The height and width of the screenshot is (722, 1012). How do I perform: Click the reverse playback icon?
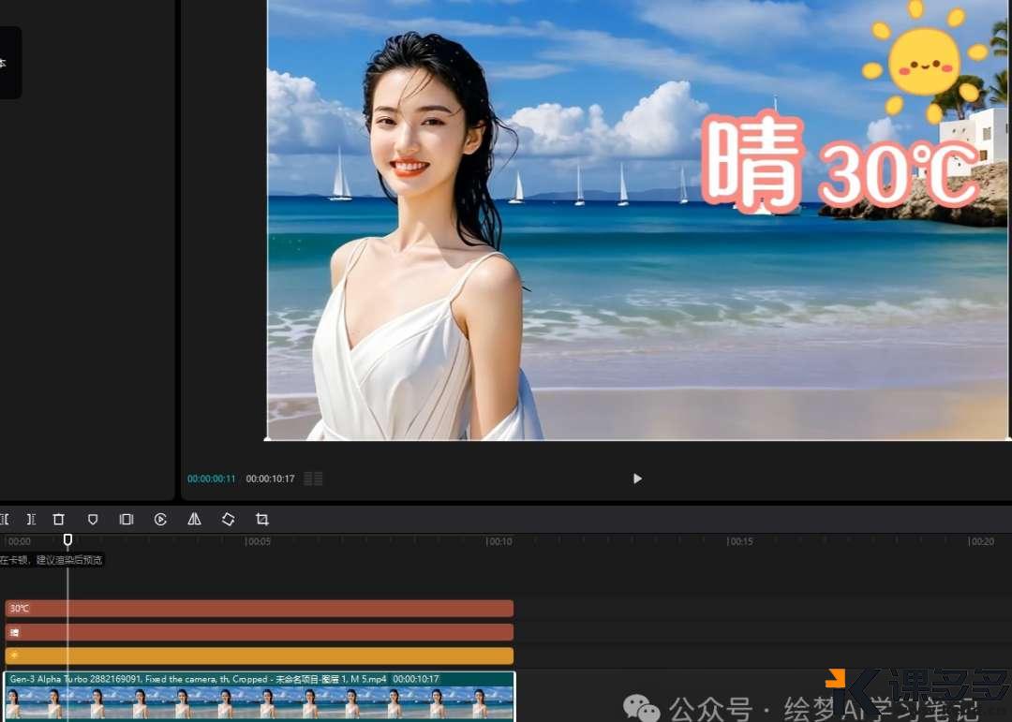160,519
